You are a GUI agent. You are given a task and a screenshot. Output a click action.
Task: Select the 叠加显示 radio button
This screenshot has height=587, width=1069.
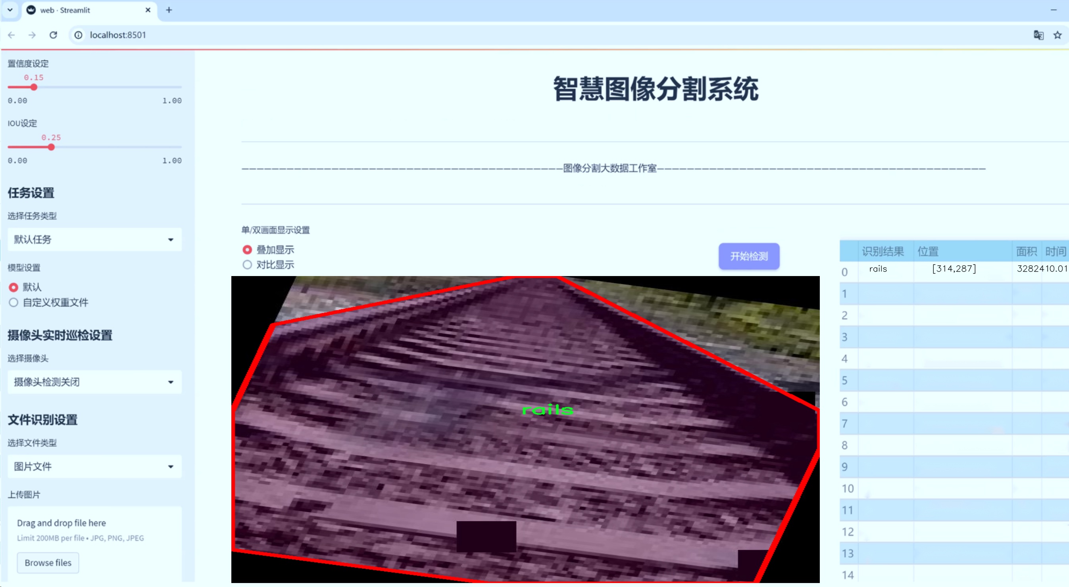click(247, 249)
